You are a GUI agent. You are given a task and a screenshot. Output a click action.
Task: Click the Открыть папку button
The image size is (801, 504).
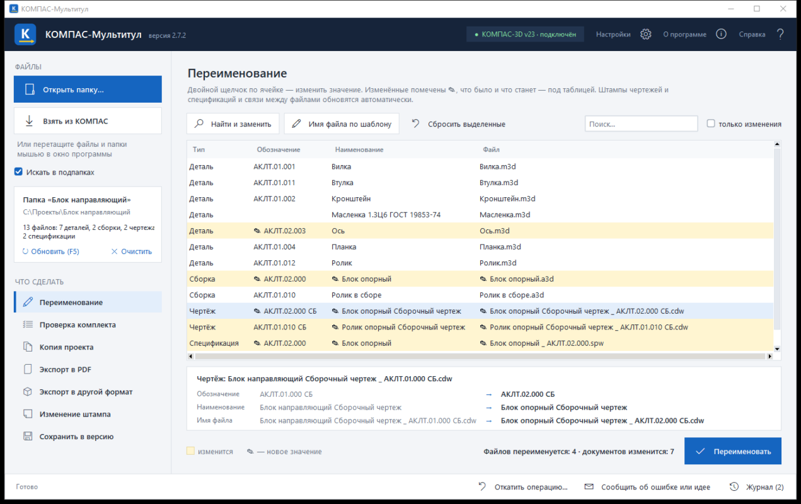[88, 89]
